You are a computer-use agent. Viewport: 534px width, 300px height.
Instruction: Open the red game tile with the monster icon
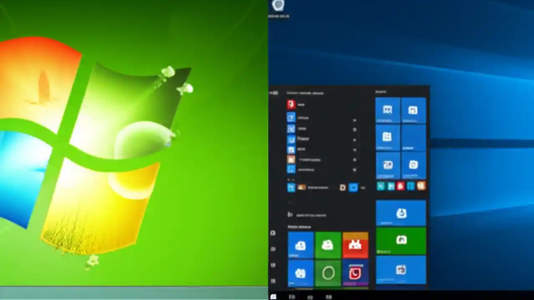[355, 245]
